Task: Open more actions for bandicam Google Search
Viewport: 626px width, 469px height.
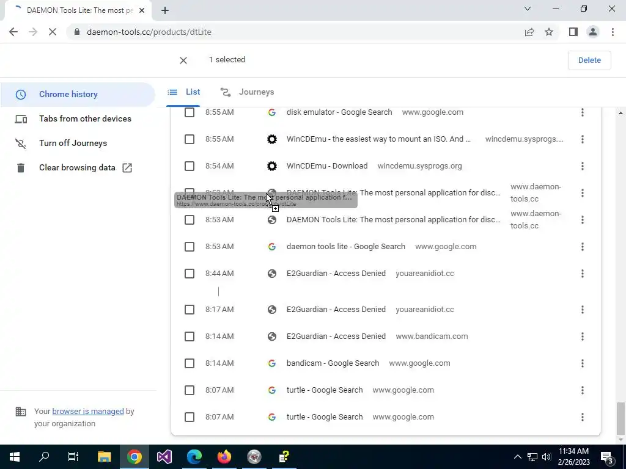Action: click(x=583, y=363)
